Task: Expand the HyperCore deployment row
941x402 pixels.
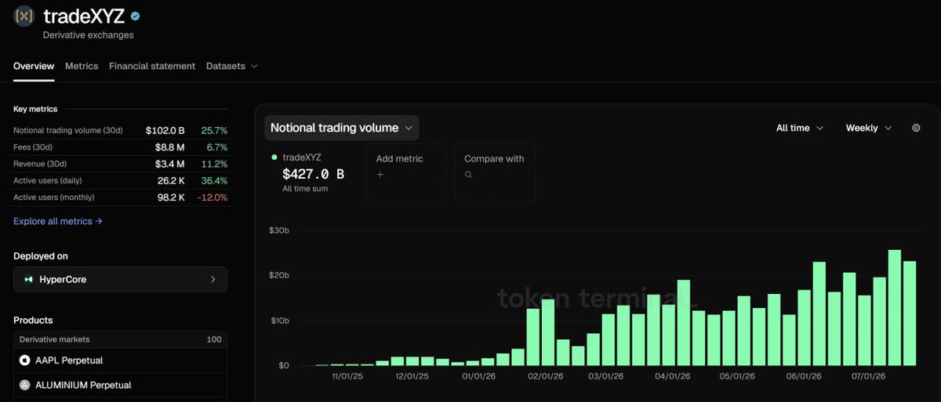Action: coord(120,279)
